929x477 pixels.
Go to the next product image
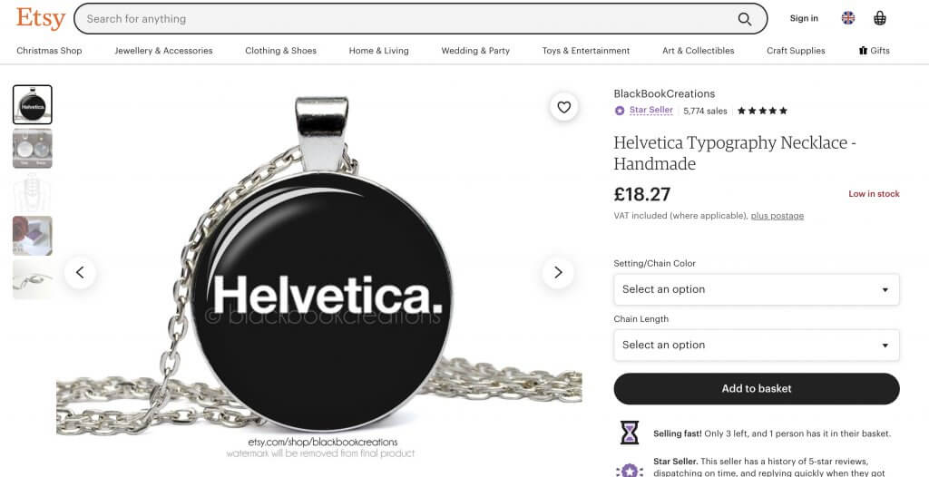click(558, 273)
